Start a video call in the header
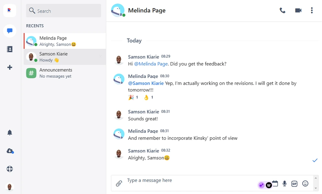Image resolution: width=322 pixels, height=194 pixels. (298, 11)
